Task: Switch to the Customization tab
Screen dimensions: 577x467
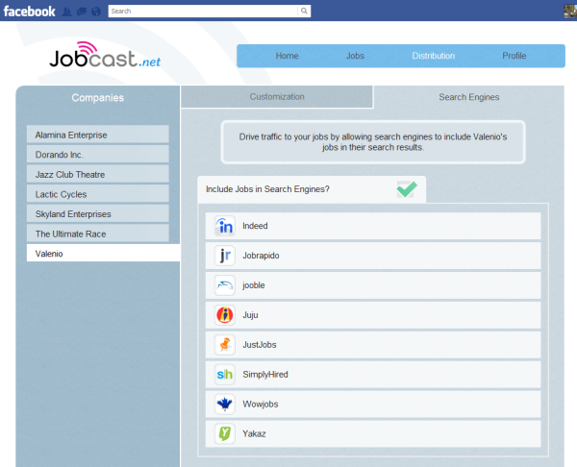Action: [x=277, y=97]
